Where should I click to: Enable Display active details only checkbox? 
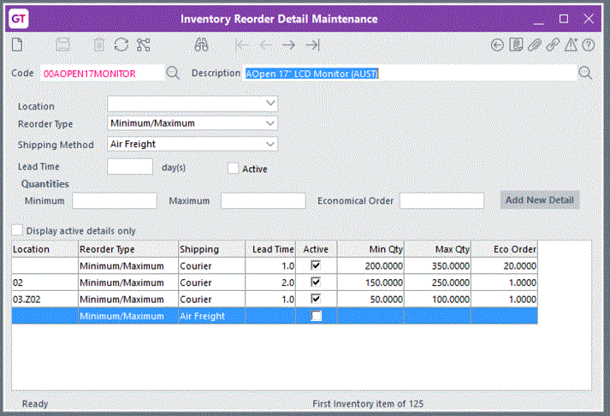tap(17, 230)
